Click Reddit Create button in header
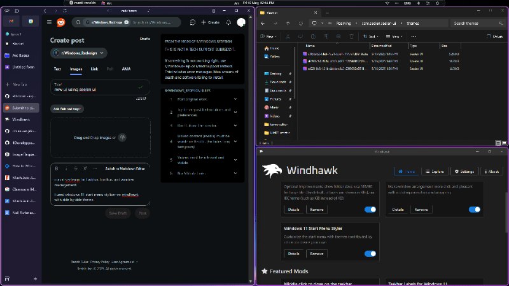509x286 pixels. [210, 22]
